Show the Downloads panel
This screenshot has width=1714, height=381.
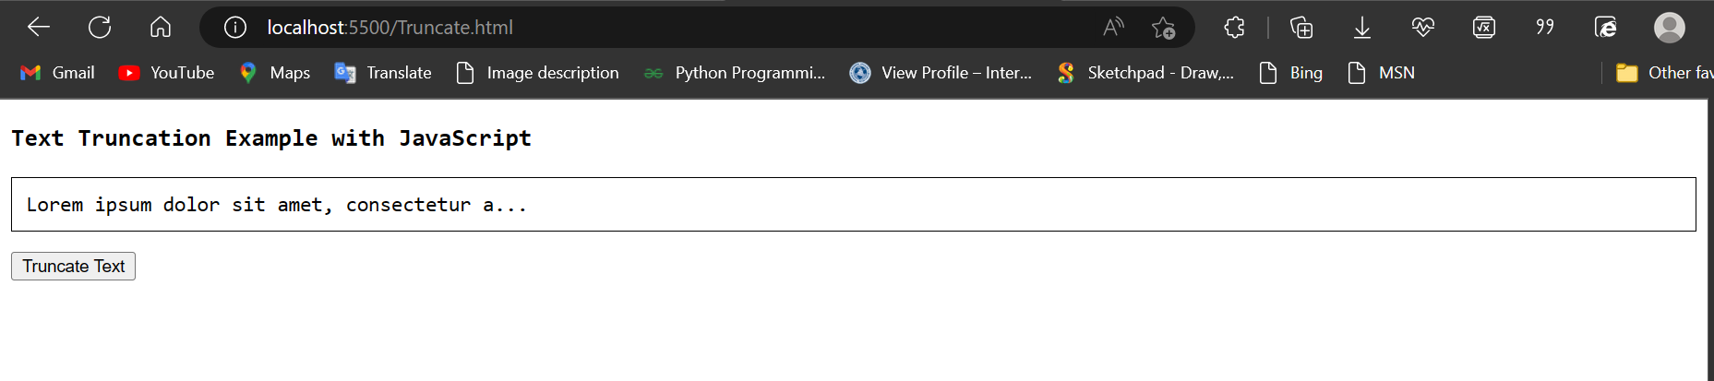pyautogui.click(x=1361, y=28)
